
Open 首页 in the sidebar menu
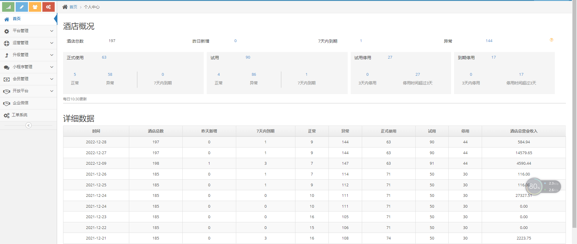28,19
